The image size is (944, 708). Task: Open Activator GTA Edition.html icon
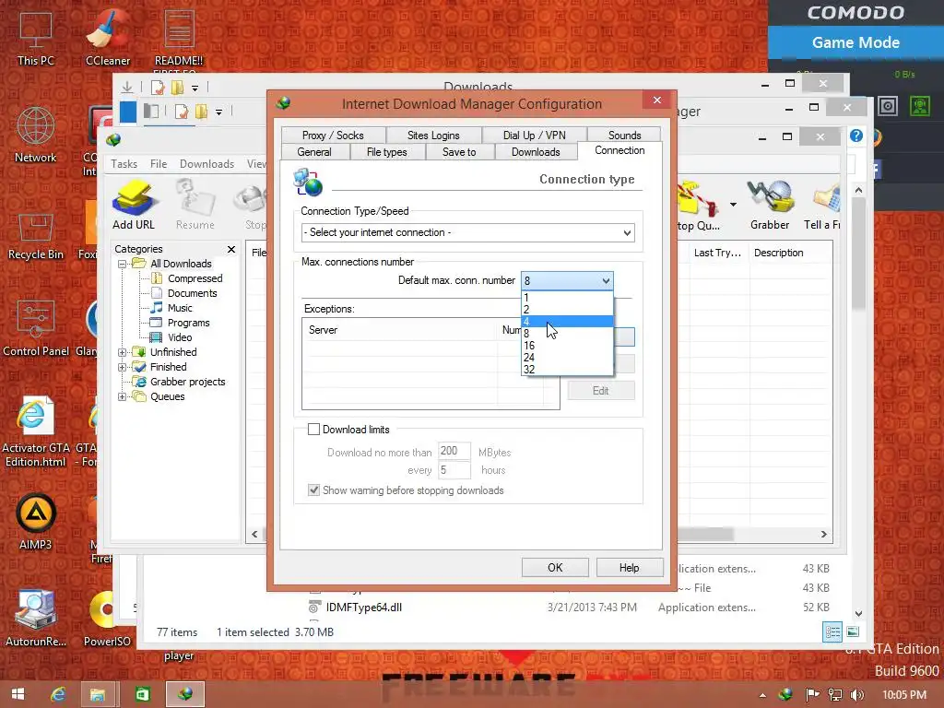click(36, 432)
